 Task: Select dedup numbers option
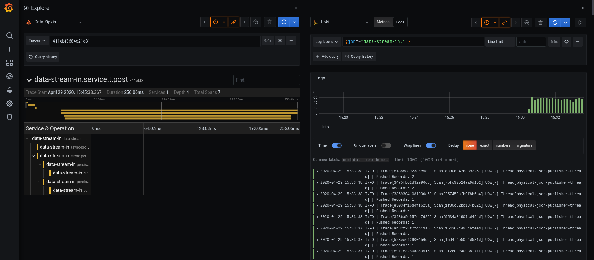[x=503, y=145]
